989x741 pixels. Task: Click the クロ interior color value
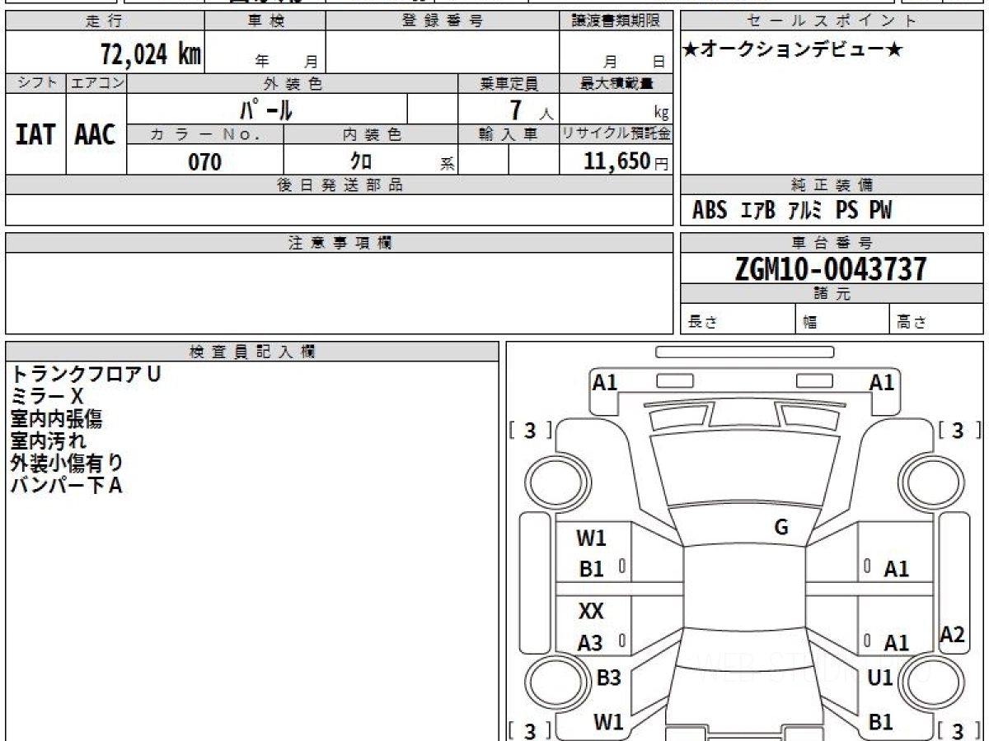(x=361, y=161)
